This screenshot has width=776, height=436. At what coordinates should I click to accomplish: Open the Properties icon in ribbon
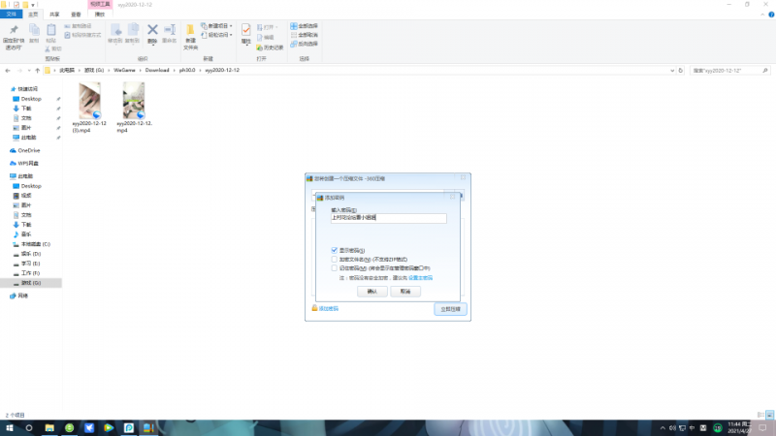pos(246,33)
